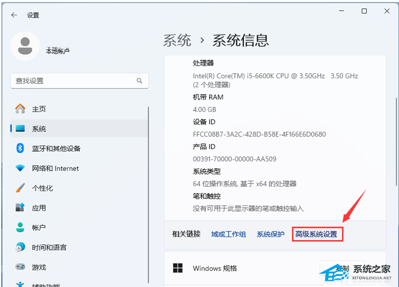Image resolution: width=399 pixels, height=287 pixels.
Task: Open Time and Language clock icon
Action: [20, 247]
